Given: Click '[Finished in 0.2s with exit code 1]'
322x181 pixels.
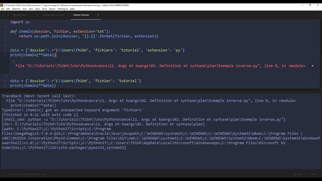Looking at the screenshot, I should pyautogui.click(x=40, y=115).
